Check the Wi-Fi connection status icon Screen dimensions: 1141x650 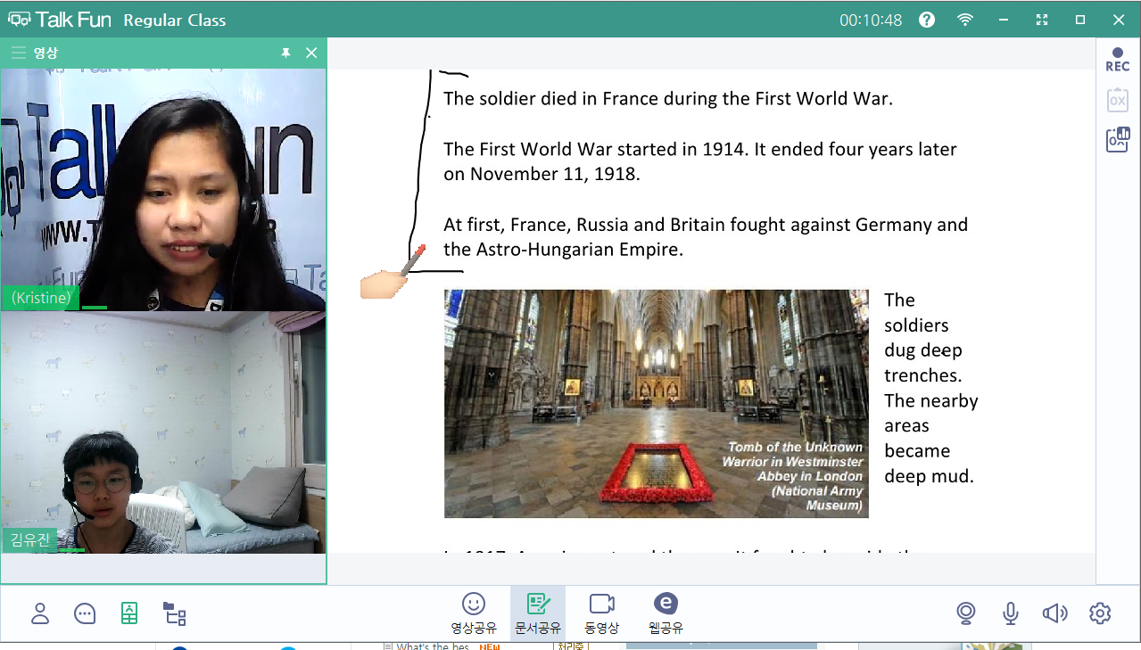coord(965,20)
